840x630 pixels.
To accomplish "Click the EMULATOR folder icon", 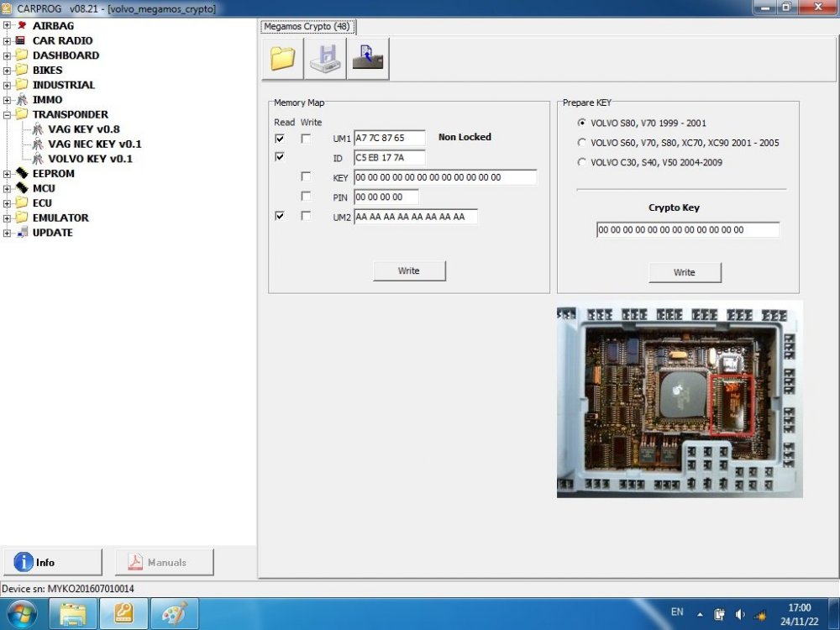I will 22,218.
